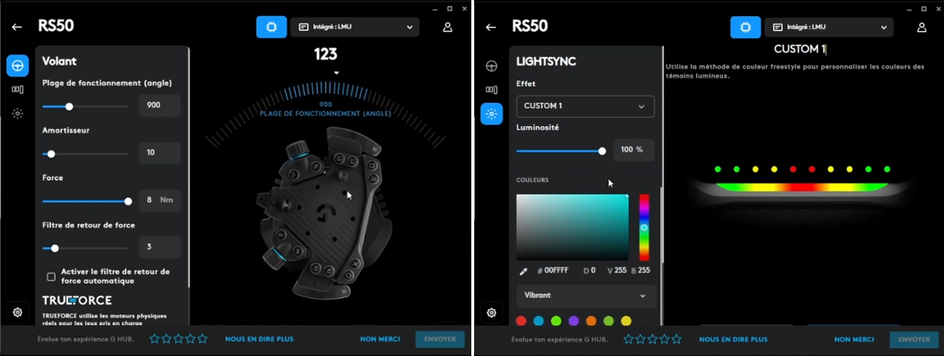Viewport: 944px width, 356px height.
Task: Choose orange Vibrant color swatch
Action: pos(591,321)
